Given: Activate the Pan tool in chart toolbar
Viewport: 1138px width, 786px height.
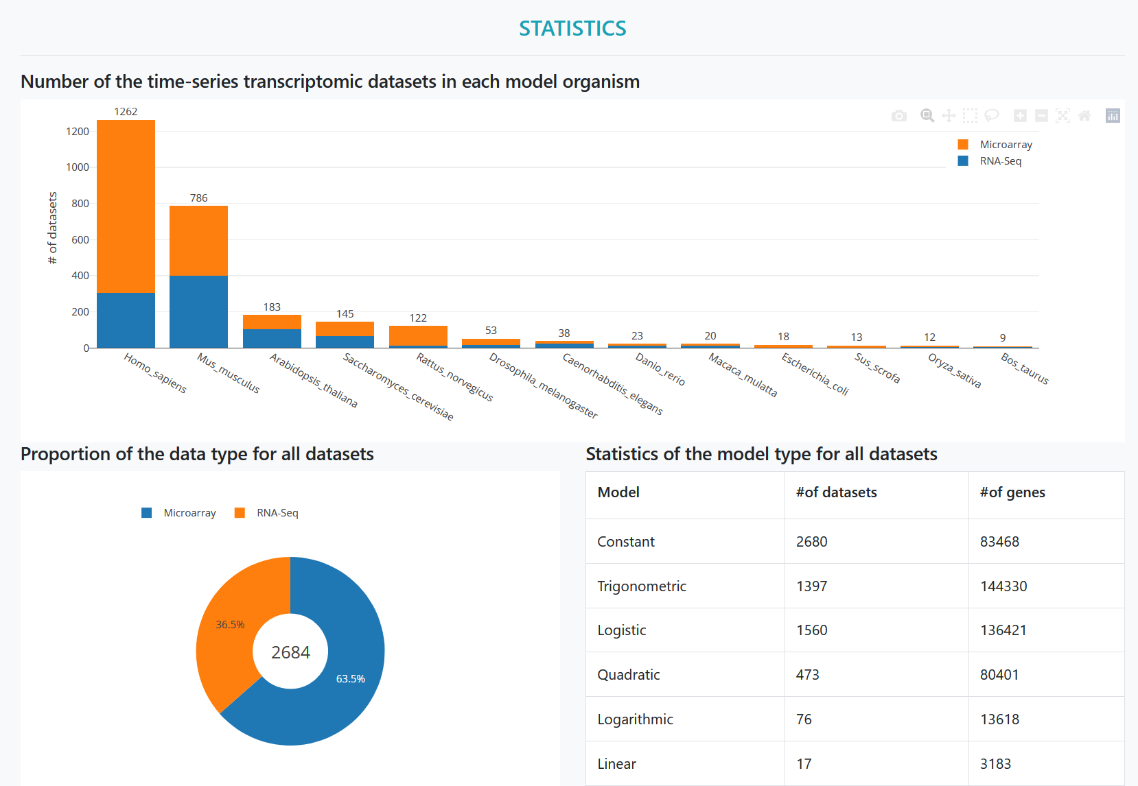Looking at the screenshot, I should click(949, 116).
